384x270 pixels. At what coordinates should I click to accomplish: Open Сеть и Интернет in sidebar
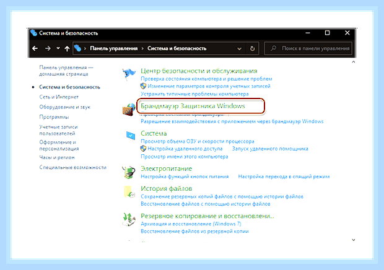pyautogui.click(x=59, y=97)
